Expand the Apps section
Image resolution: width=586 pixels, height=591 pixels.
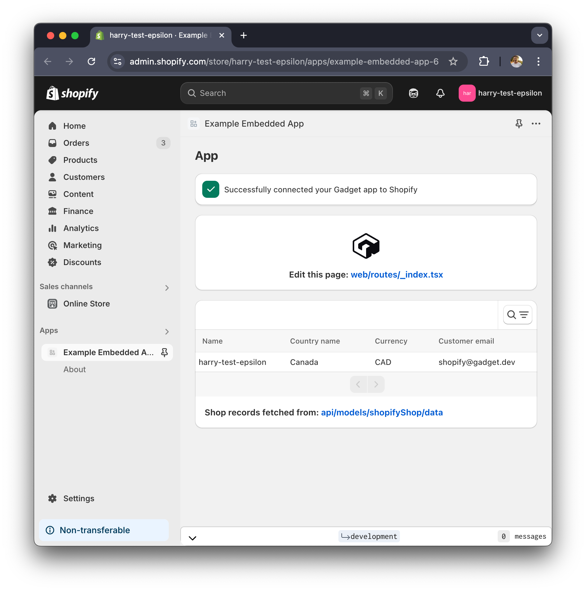click(167, 331)
